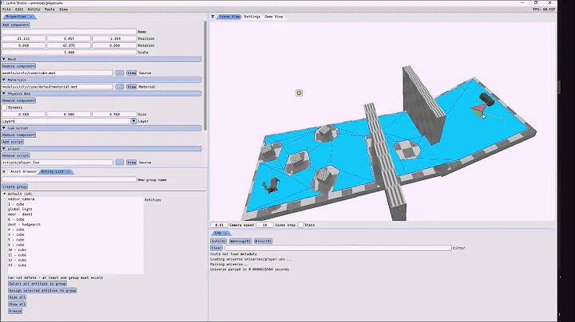Image resolution: width=575 pixels, height=322 pixels.
Task: Click the entity Name input field
Action: 69,32
